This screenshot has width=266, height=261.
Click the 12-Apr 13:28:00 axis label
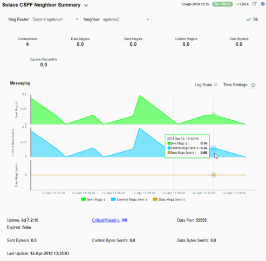coord(144,193)
